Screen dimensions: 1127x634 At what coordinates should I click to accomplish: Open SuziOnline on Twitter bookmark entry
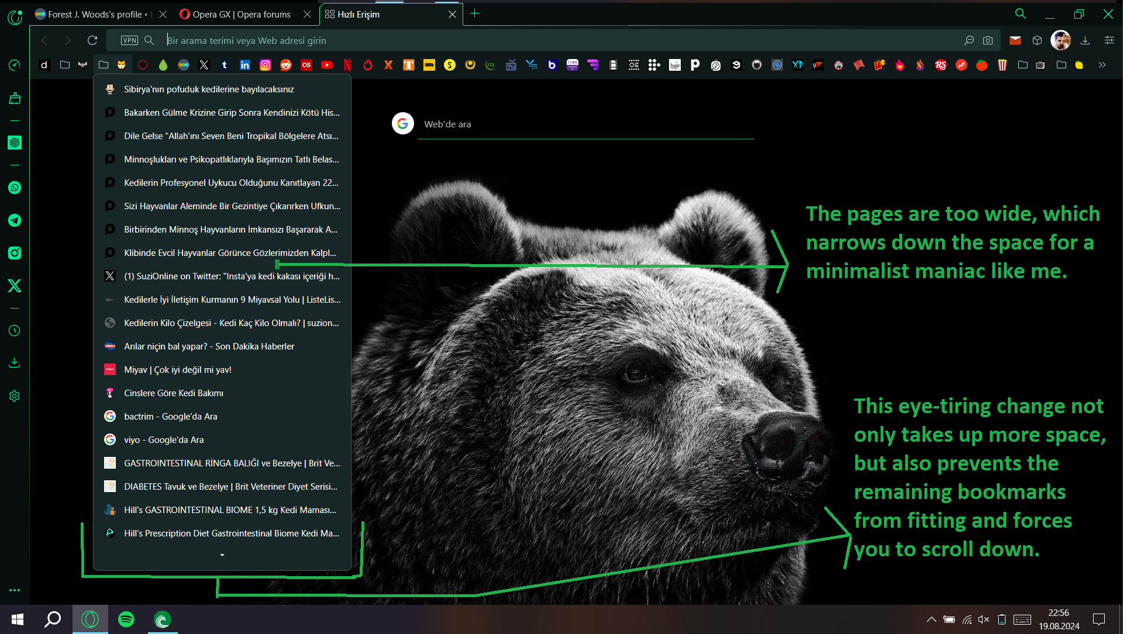pyautogui.click(x=222, y=276)
